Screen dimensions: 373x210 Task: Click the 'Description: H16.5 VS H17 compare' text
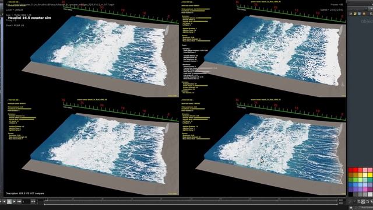(x=24, y=193)
